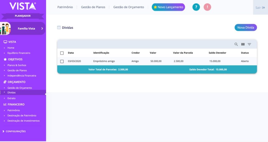
Task: Click the pink exclamation alert icon
Action: (x=207, y=7)
